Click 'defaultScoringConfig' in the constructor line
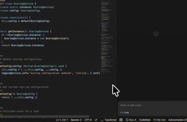Image resolution: width=187 pixels, height=122 pixels. pyautogui.click(x=35, y=21)
